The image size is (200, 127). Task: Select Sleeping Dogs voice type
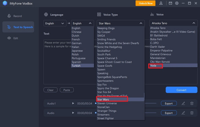click(120, 28)
